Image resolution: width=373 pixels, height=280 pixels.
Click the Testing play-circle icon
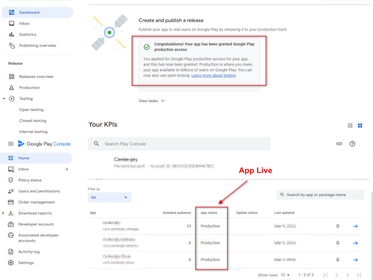(12, 99)
